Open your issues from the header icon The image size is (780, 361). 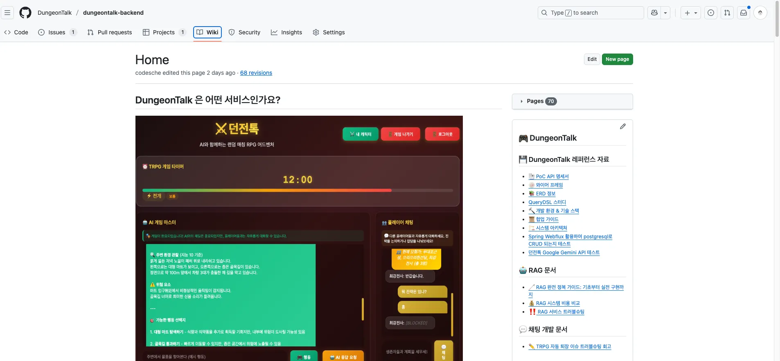(x=711, y=13)
